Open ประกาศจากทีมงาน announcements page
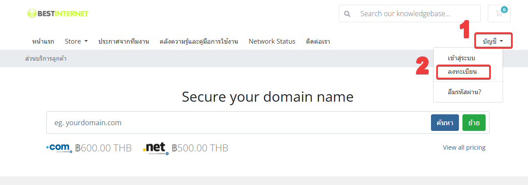The height and width of the screenshot is (185, 528). [124, 41]
